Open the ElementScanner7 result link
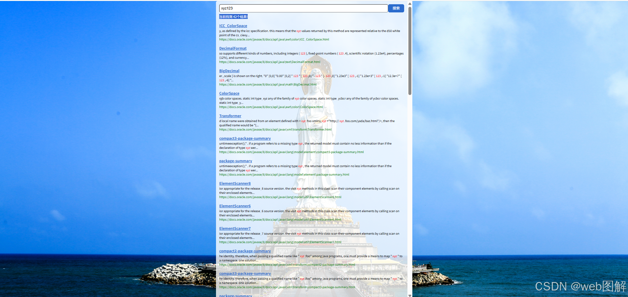628x297 pixels. click(x=235, y=228)
